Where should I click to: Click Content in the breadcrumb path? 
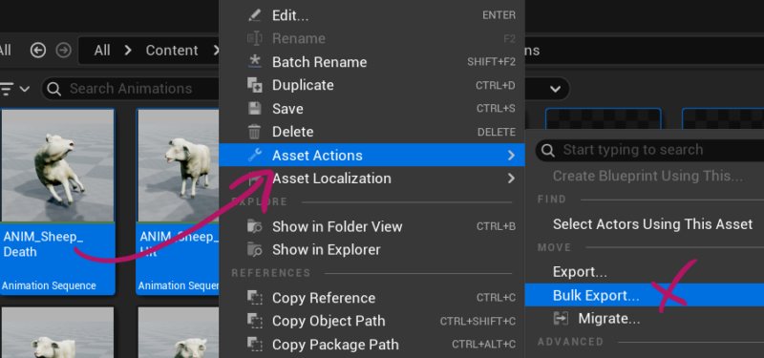tap(172, 51)
